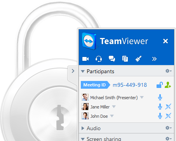Open Participants section gear options
This screenshot has width=176, height=141.
click(168, 71)
